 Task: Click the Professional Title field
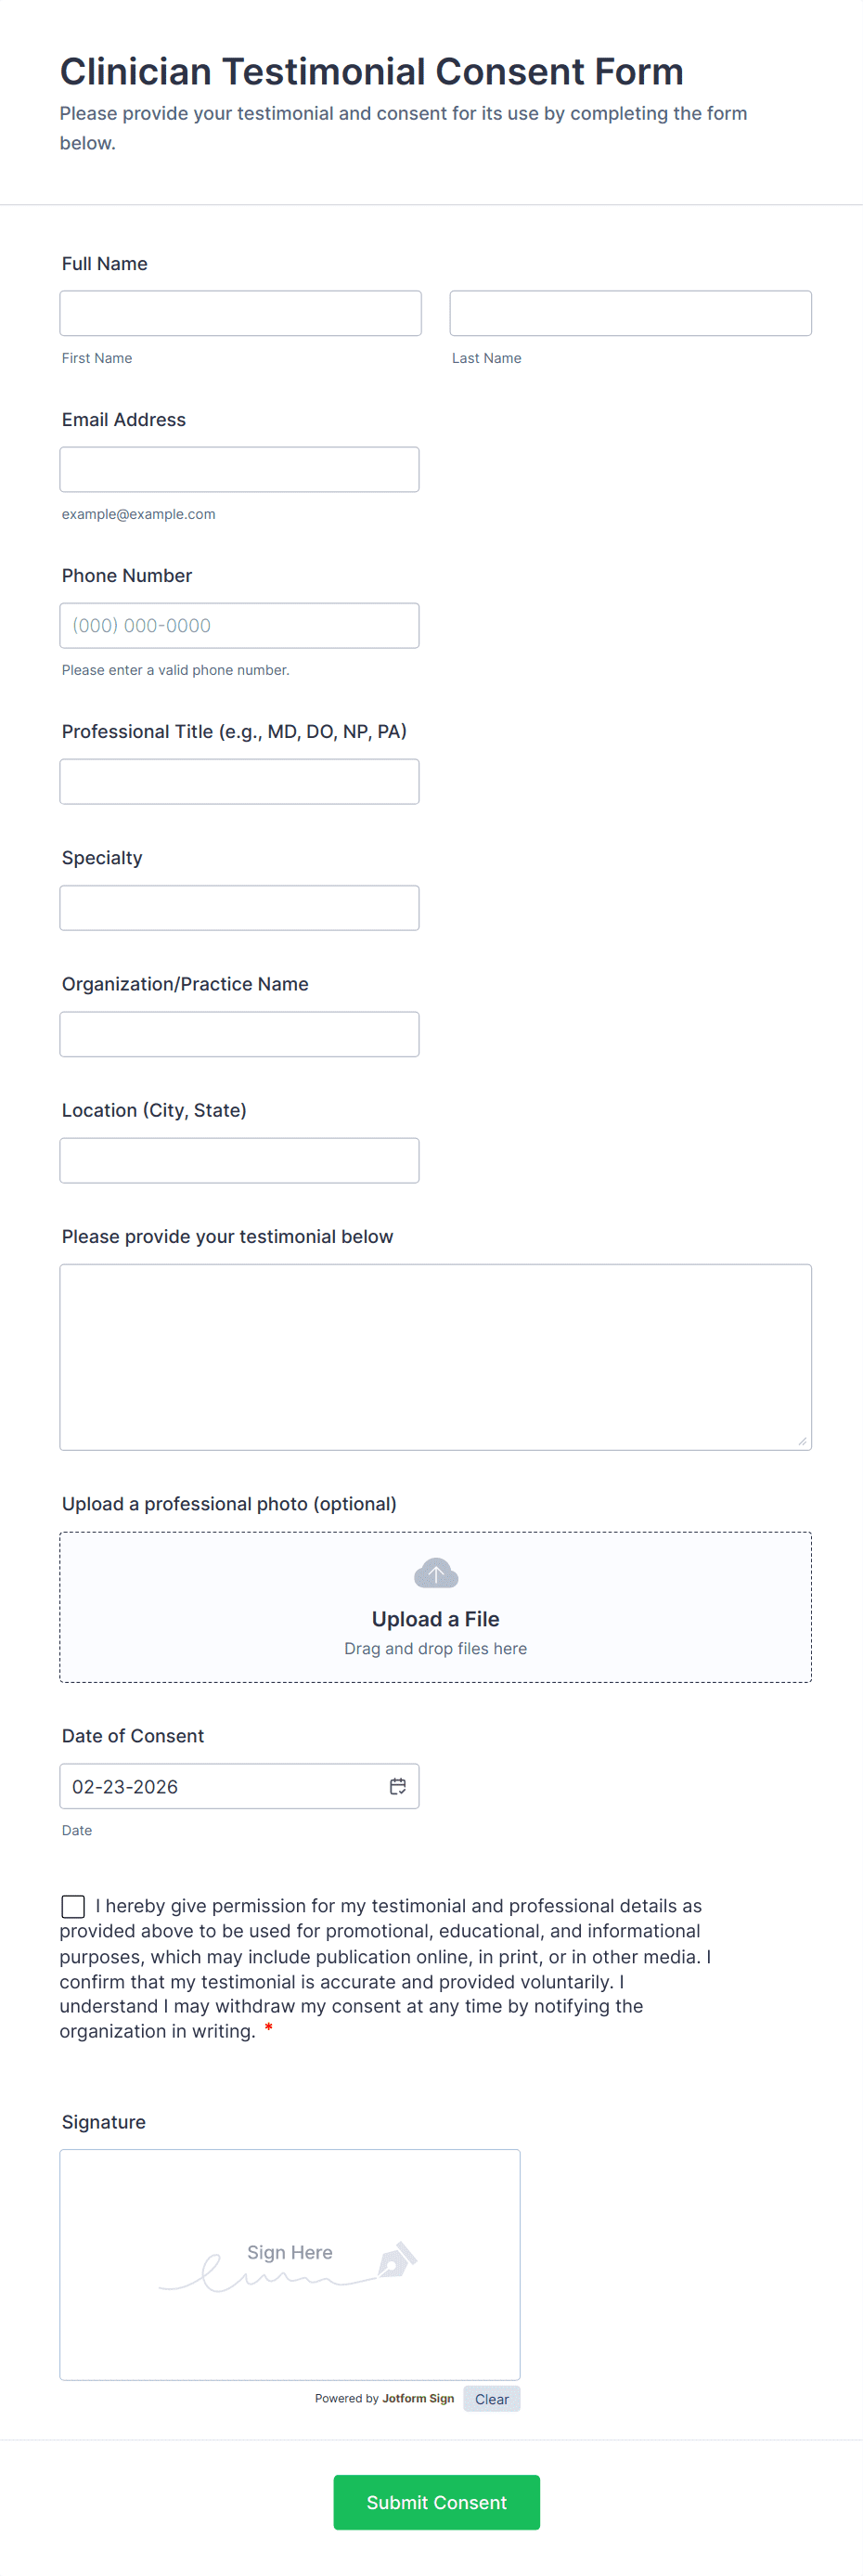(239, 781)
